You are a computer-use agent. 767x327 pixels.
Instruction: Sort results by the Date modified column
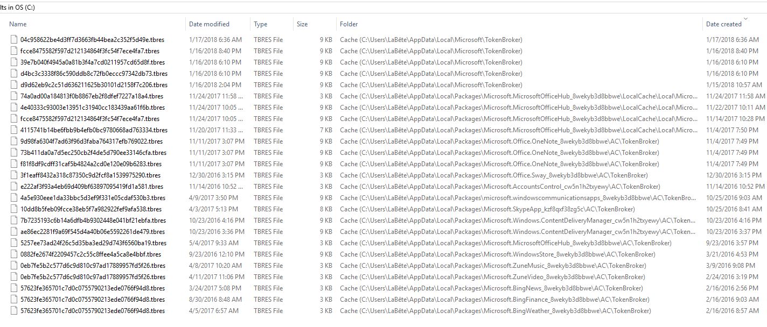point(210,24)
